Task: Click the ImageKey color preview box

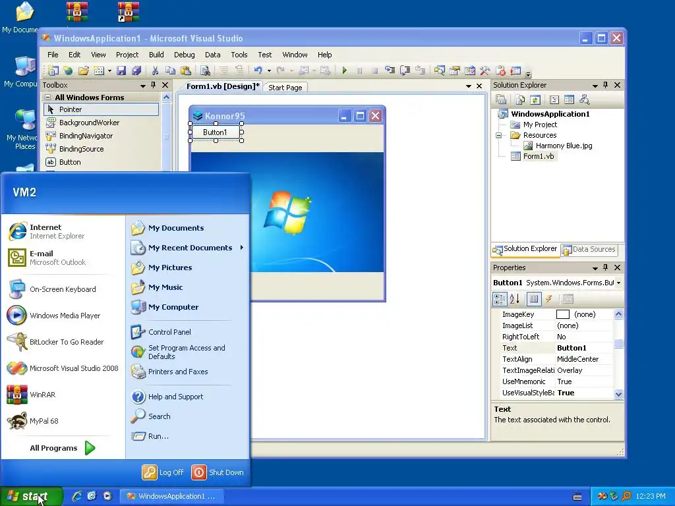Action: coord(563,314)
